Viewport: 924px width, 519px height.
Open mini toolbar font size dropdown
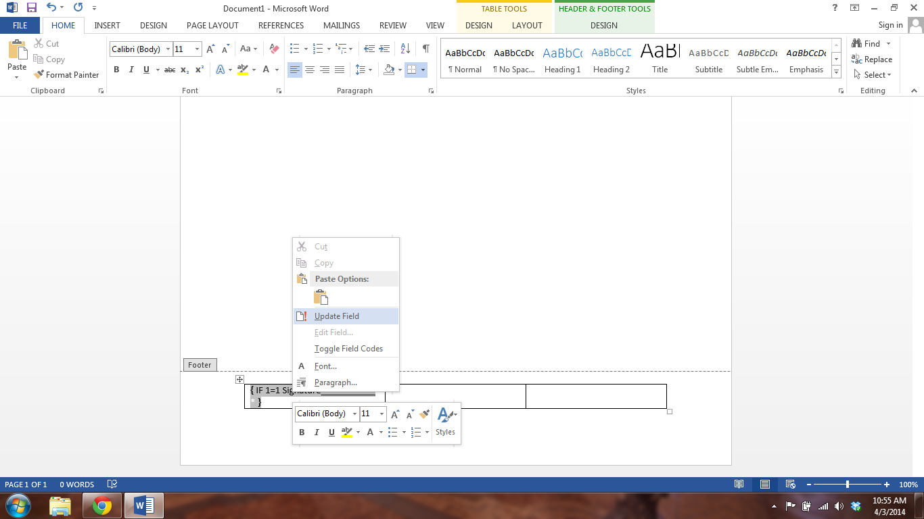click(382, 414)
